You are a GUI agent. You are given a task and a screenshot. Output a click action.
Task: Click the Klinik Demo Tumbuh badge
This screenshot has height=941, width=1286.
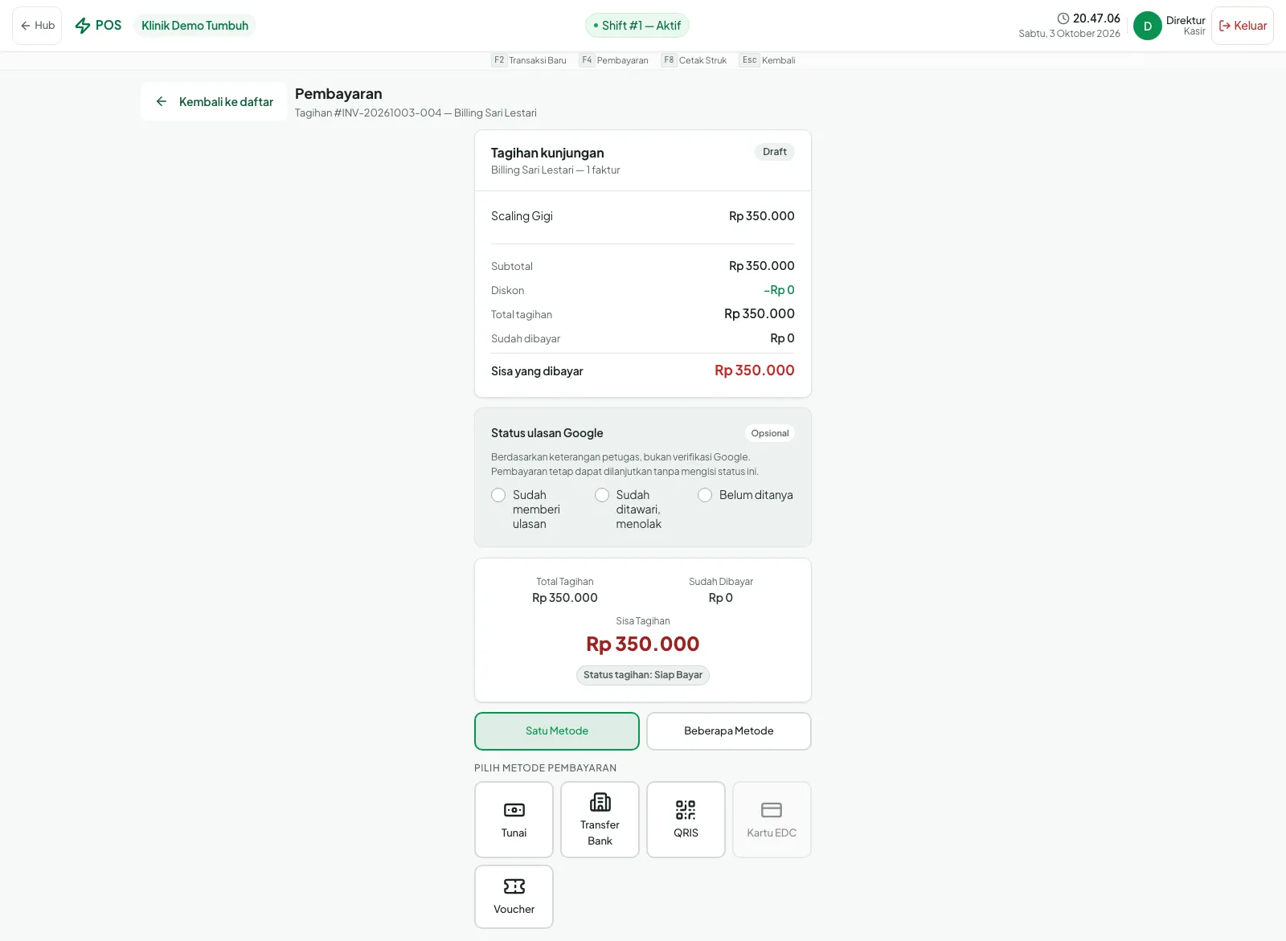click(x=195, y=26)
